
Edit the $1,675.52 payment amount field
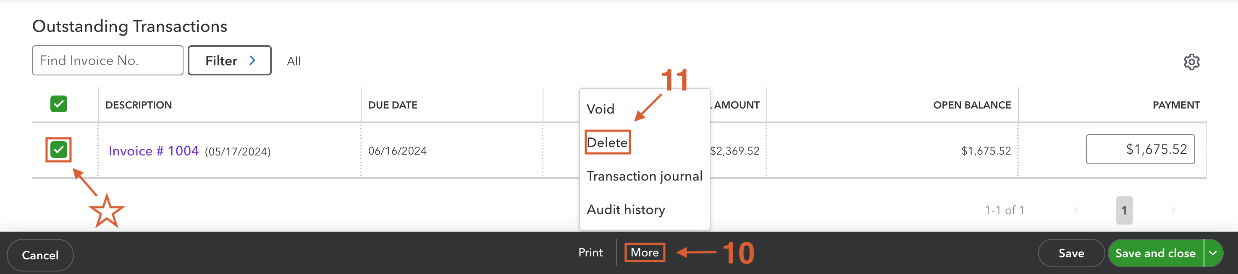pyautogui.click(x=1141, y=149)
